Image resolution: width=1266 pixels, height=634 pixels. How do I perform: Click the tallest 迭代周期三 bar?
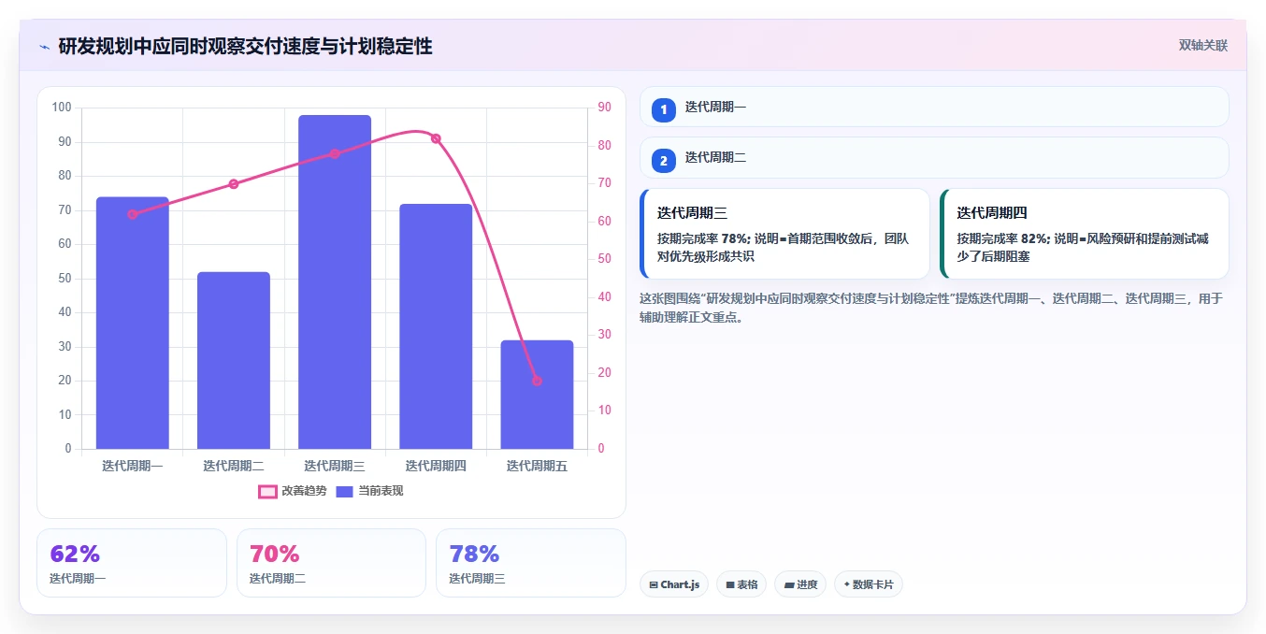335,281
